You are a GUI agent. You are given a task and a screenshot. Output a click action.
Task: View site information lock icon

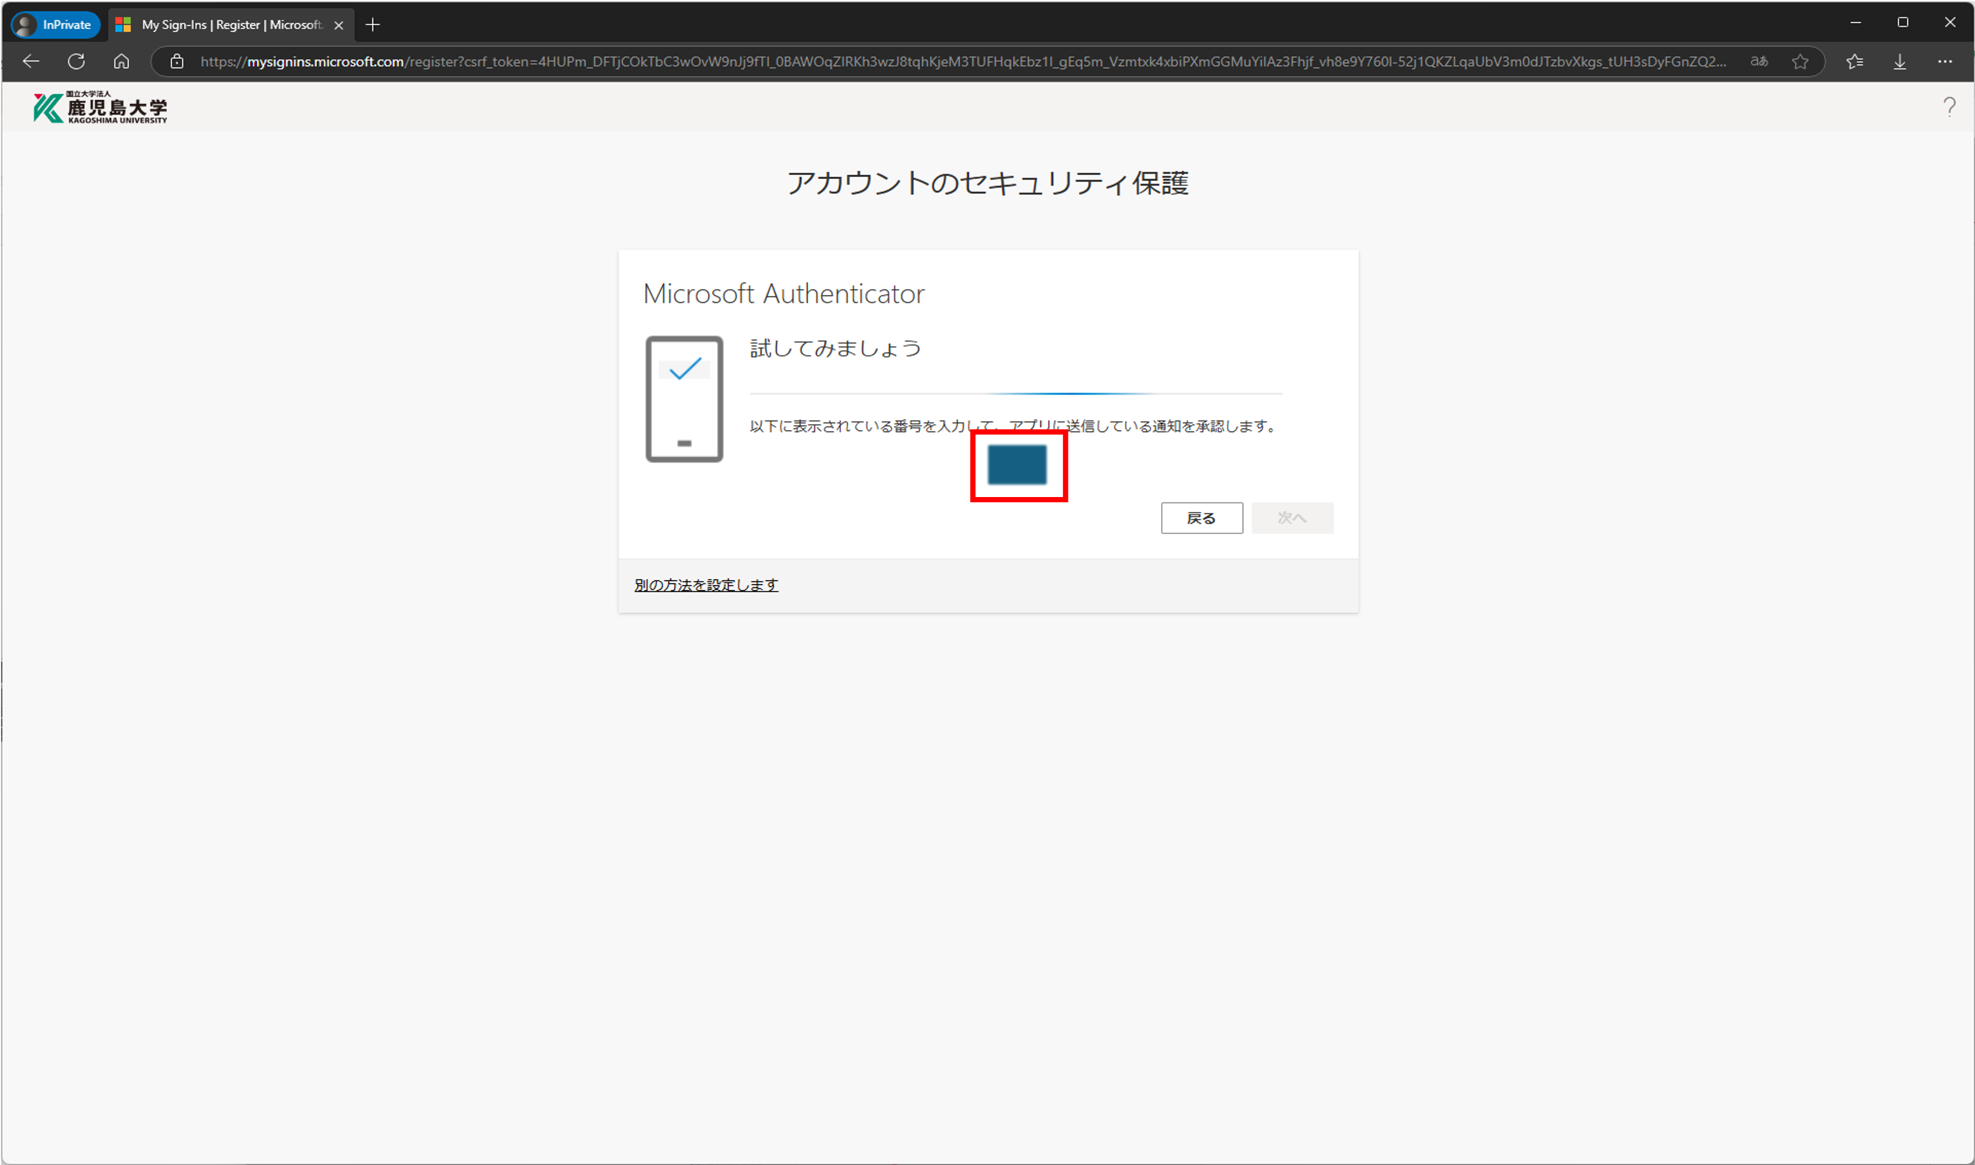pyautogui.click(x=178, y=61)
